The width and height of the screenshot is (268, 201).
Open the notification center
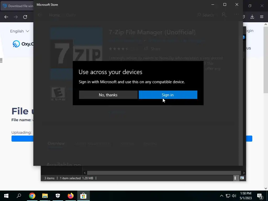tap(260, 196)
